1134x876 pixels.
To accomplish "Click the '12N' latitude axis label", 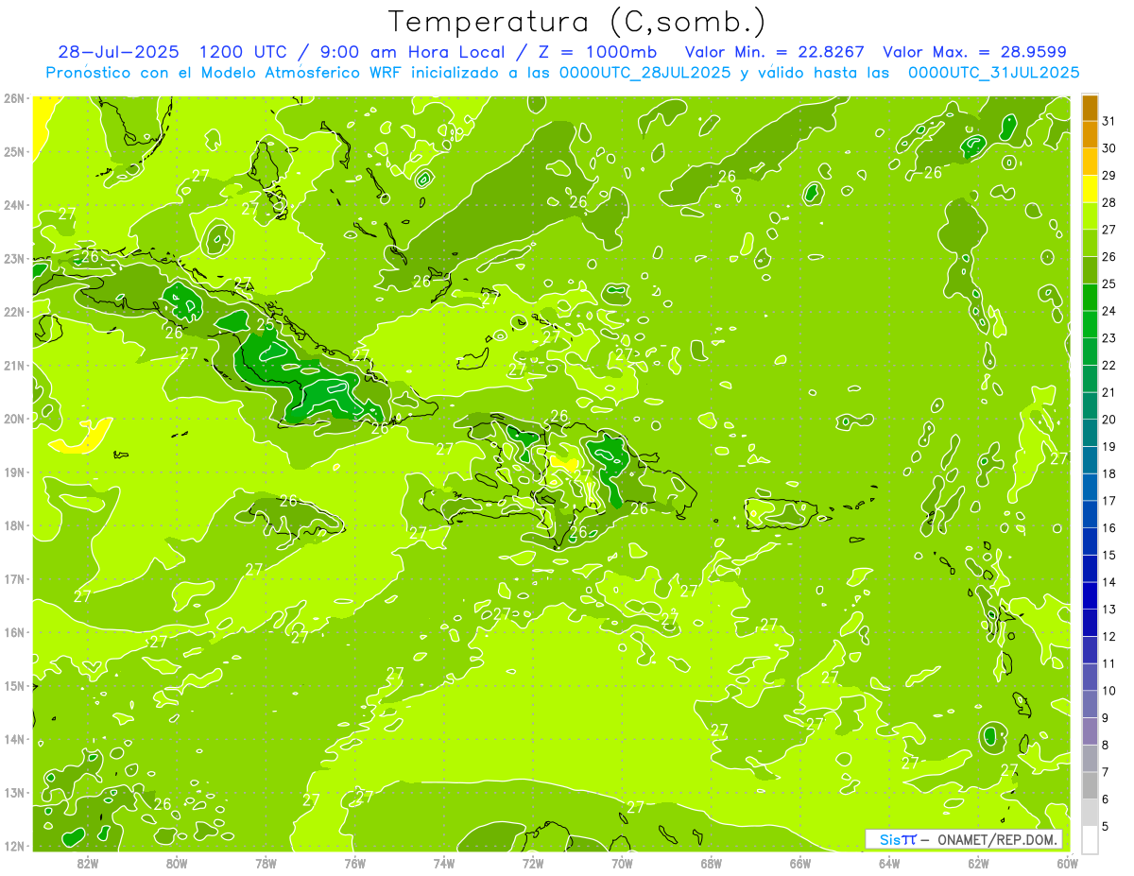I will (x=14, y=846).
